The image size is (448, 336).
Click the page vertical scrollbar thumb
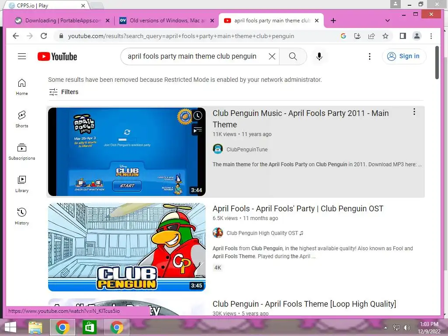tap(437, 62)
